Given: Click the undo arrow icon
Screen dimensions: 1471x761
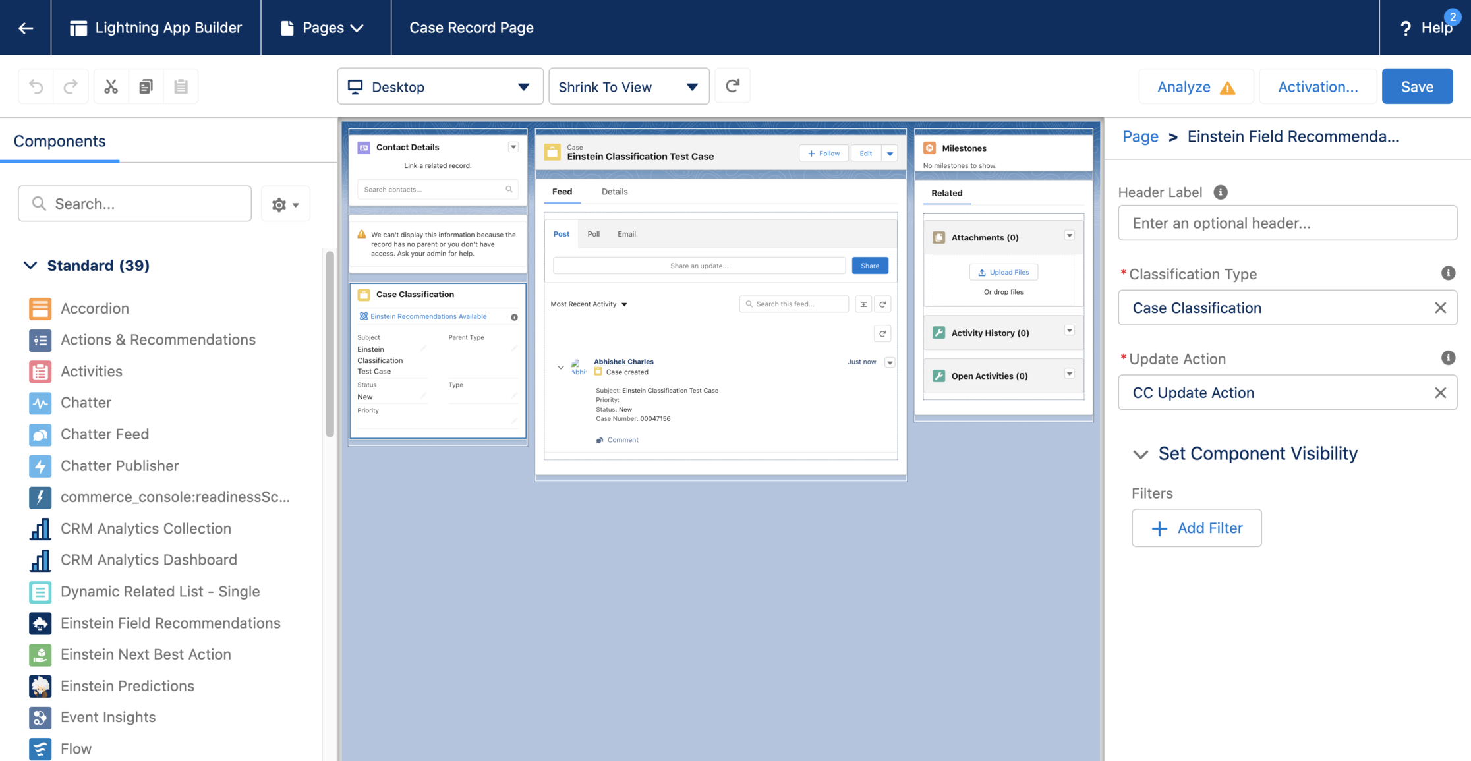Looking at the screenshot, I should click(x=36, y=86).
